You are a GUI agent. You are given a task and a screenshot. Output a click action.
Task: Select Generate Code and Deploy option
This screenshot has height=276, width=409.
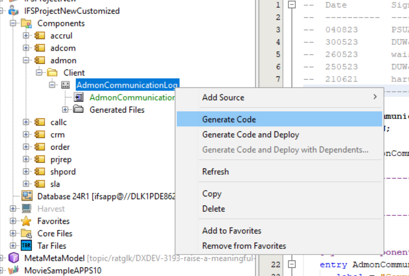pyautogui.click(x=251, y=135)
